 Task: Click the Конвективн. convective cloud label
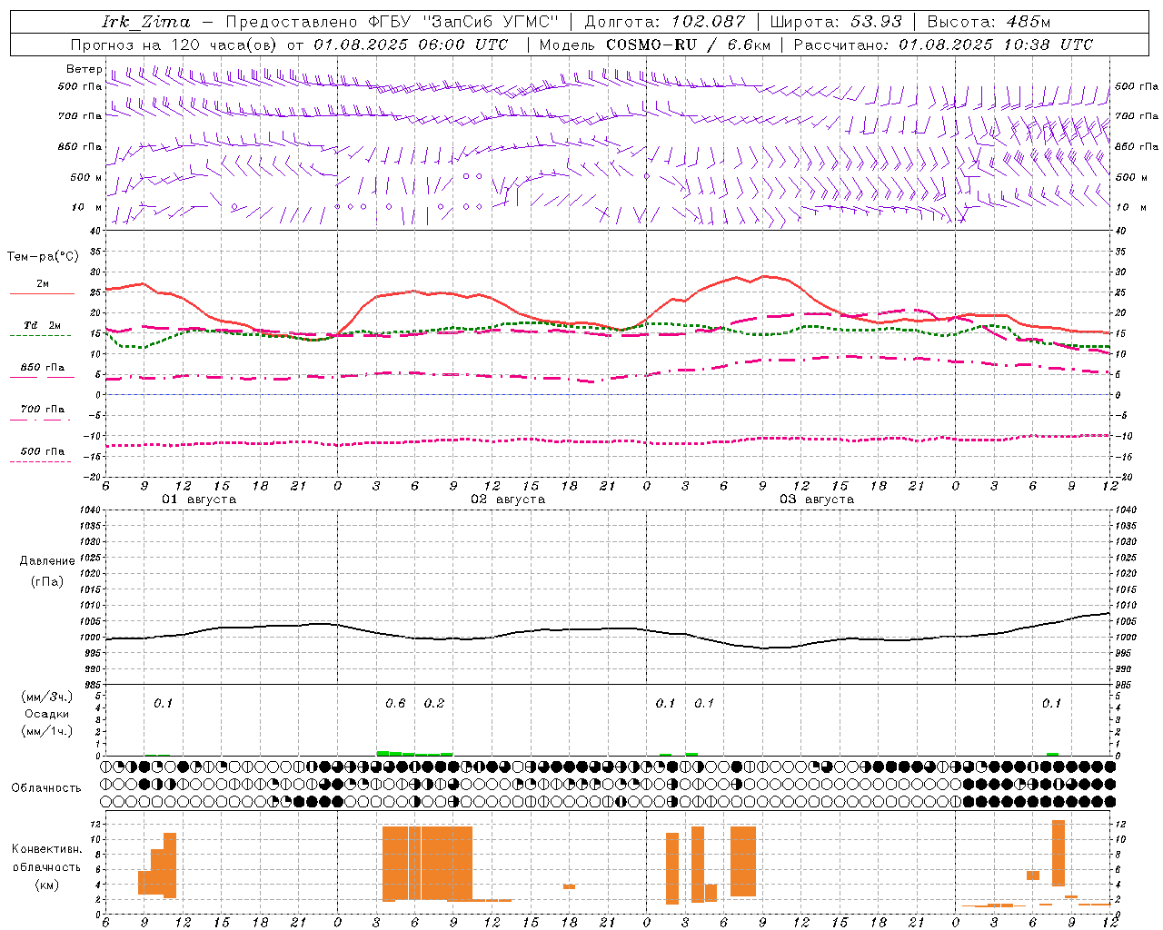(46, 849)
